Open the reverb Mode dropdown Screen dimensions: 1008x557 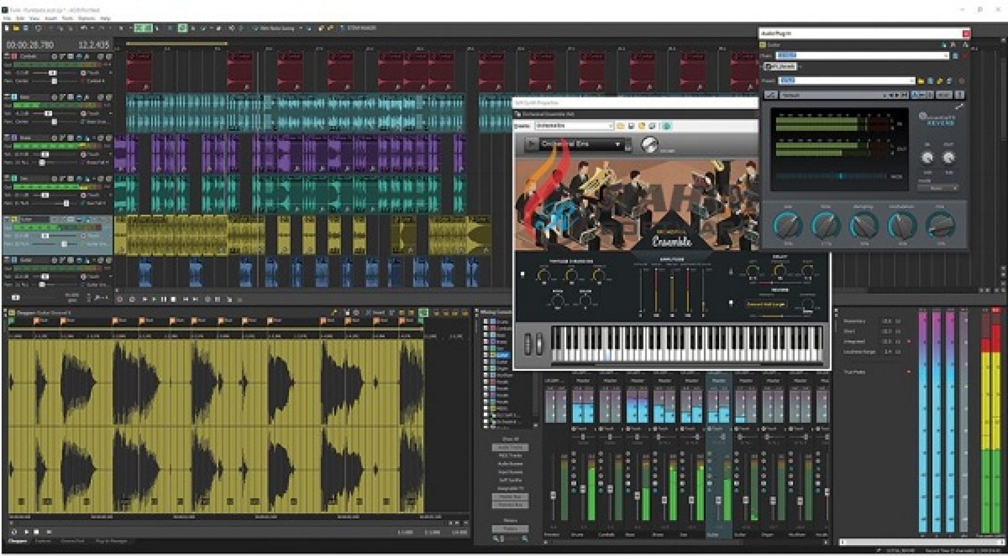click(938, 188)
